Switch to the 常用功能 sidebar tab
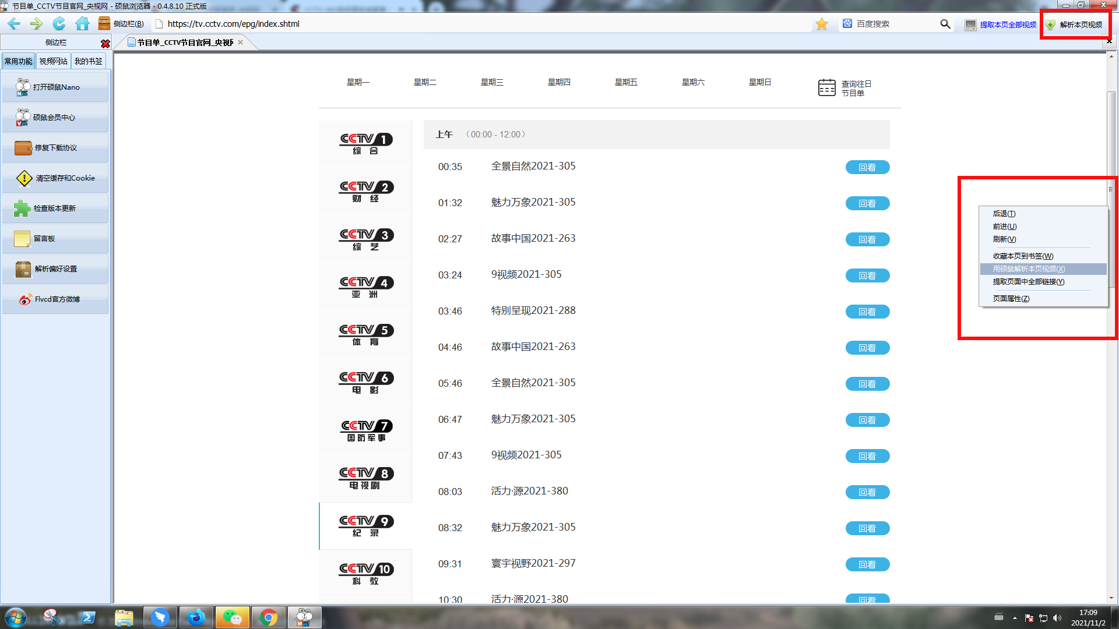The image size is (1119, 629). pyautogui.click(x=19, y=61)
